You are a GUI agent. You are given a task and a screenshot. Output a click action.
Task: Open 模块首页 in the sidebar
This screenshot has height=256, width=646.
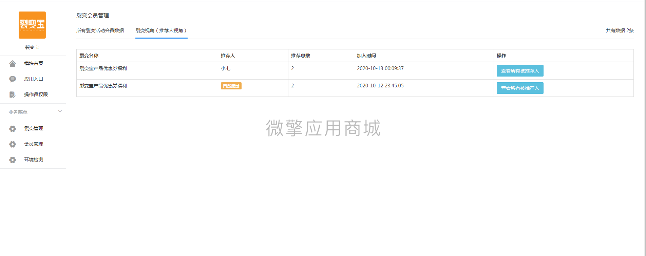(34, 63)
